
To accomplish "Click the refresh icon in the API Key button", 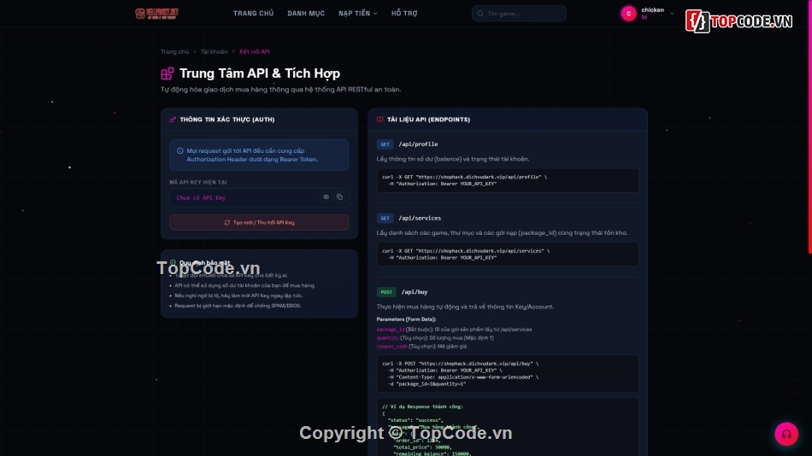I will pyautogui.click(x=227, y=223).
